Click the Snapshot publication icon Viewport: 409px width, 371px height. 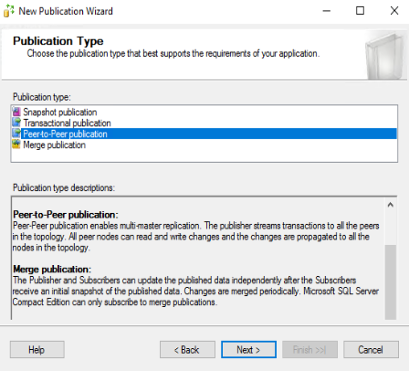(x=16, y=111)
